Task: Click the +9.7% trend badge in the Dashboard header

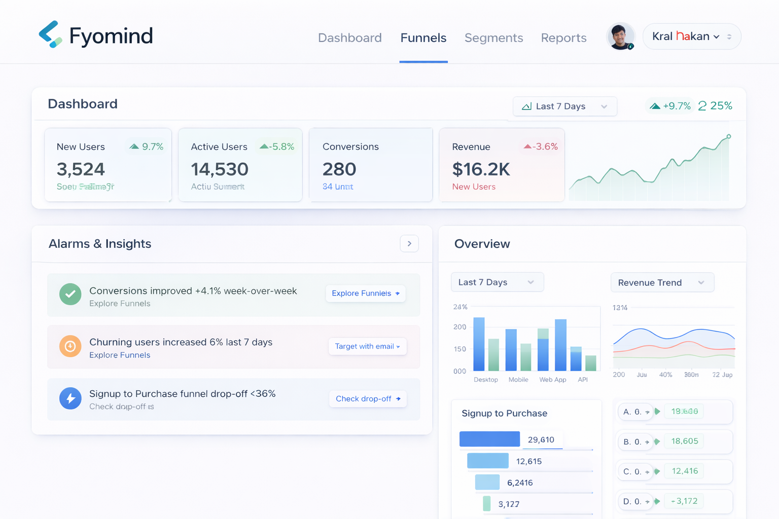Action: [x=669, y=105]
